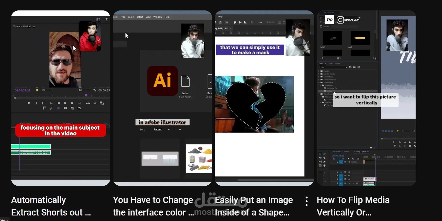
Task: Click the broken heart image in the mask thumbnail
Action: pyautogui.click(x=255, y=104)
